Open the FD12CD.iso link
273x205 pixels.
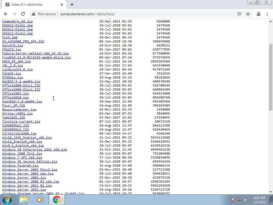point(12,49)
